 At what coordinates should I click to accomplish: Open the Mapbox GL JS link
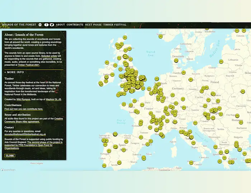click(53, 99)
